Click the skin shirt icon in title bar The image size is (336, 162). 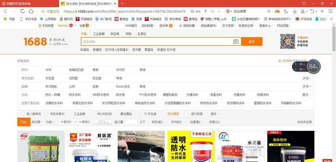pyautogui.click(x=304, y=3)
